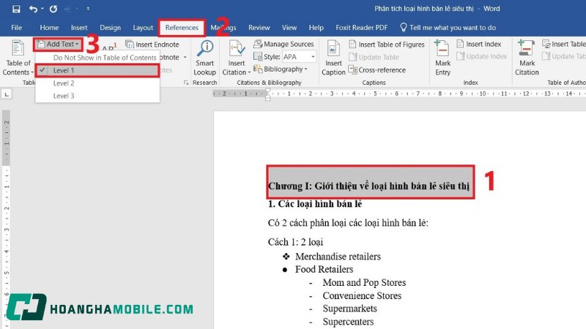Select the checked Level 1 option
The width and height of the screenshot is (586, 329).
click(x=64, y=70)
